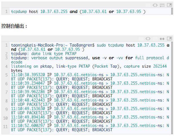174x136 pixels.
Task: Toggle the faded line wrap icon in the console output toolbar
Action: click(x=155, y=39)
